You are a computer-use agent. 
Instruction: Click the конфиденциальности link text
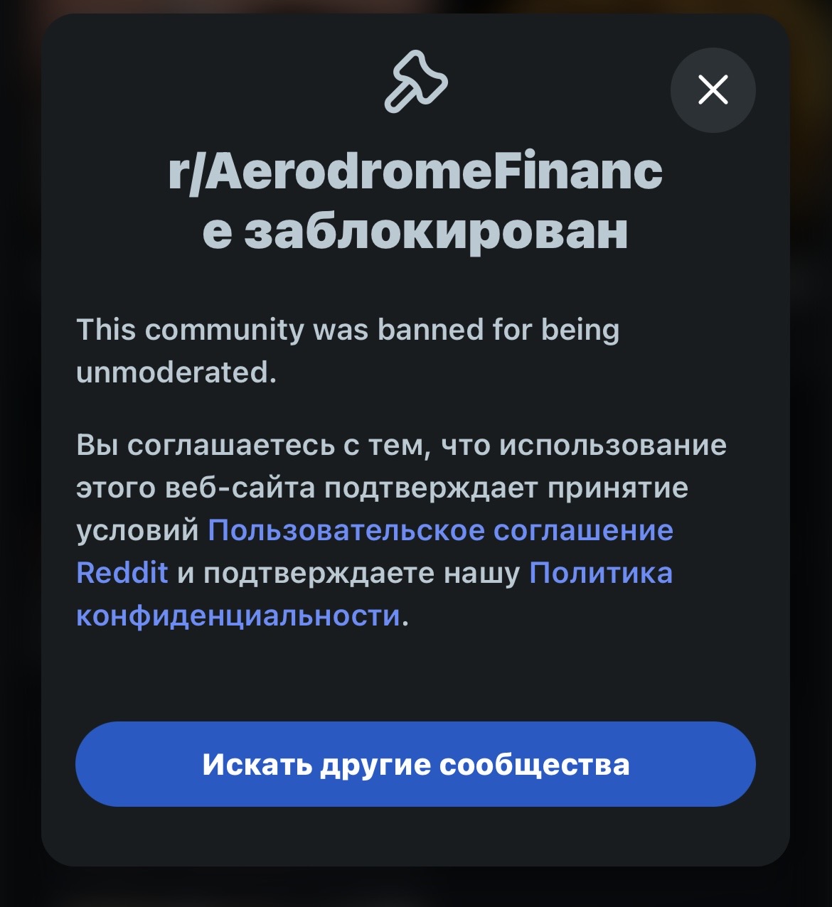click(x=238, y=616)
